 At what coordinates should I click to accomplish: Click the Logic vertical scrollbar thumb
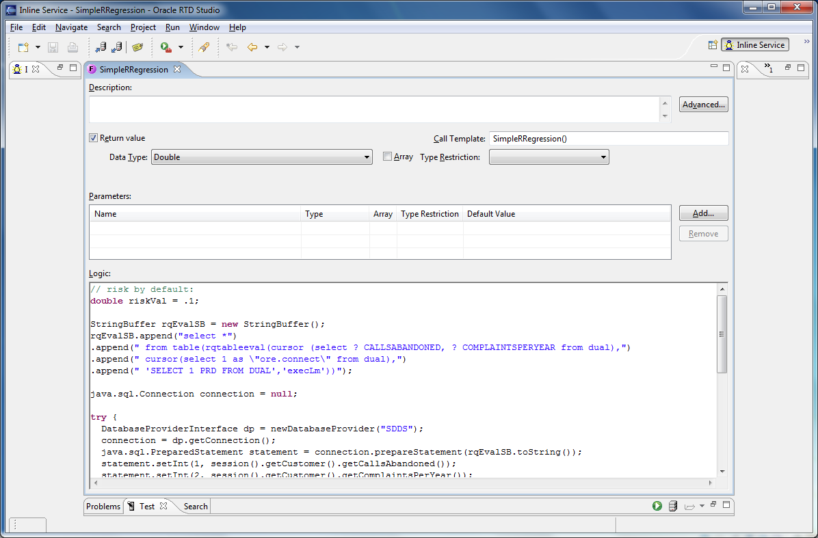(x=722, y=334)
